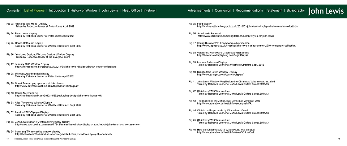Image resolution: width=347 pixels, height=146 pixels.
Task: Click 'Fig 30: House Merchandise' title
Action: (x=22, y=93)
